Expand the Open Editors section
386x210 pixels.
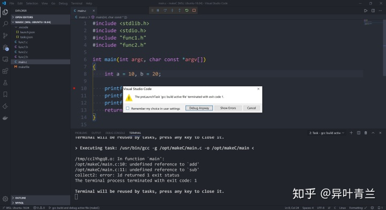[41, 17]
